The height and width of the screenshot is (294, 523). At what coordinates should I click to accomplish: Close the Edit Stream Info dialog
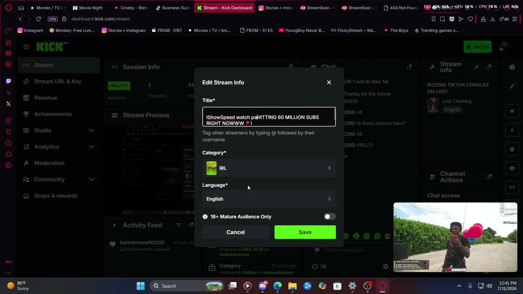tap(329, 82)
